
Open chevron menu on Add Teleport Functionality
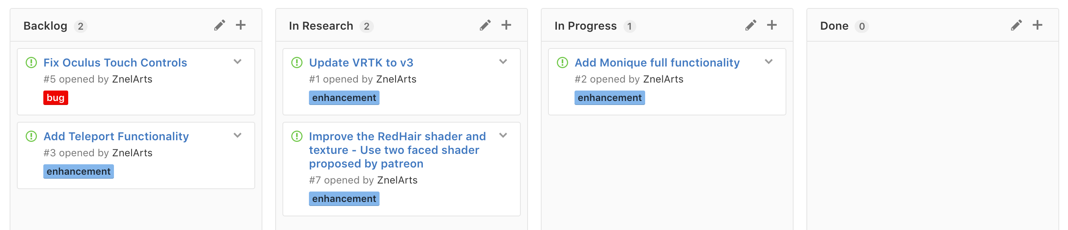[238, 135]
